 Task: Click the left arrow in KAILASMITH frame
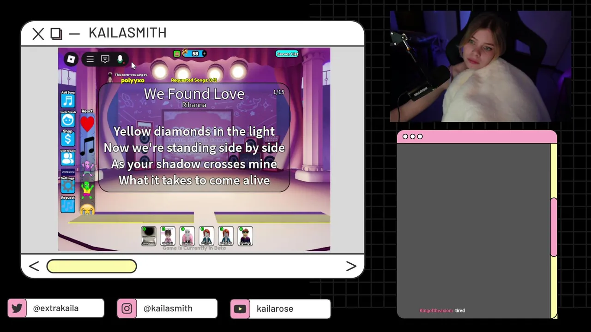pyautogui.click(x=34, y=266)
